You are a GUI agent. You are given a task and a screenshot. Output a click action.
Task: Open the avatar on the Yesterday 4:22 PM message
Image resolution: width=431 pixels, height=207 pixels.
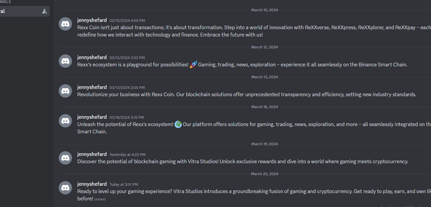tap(65, 158)
